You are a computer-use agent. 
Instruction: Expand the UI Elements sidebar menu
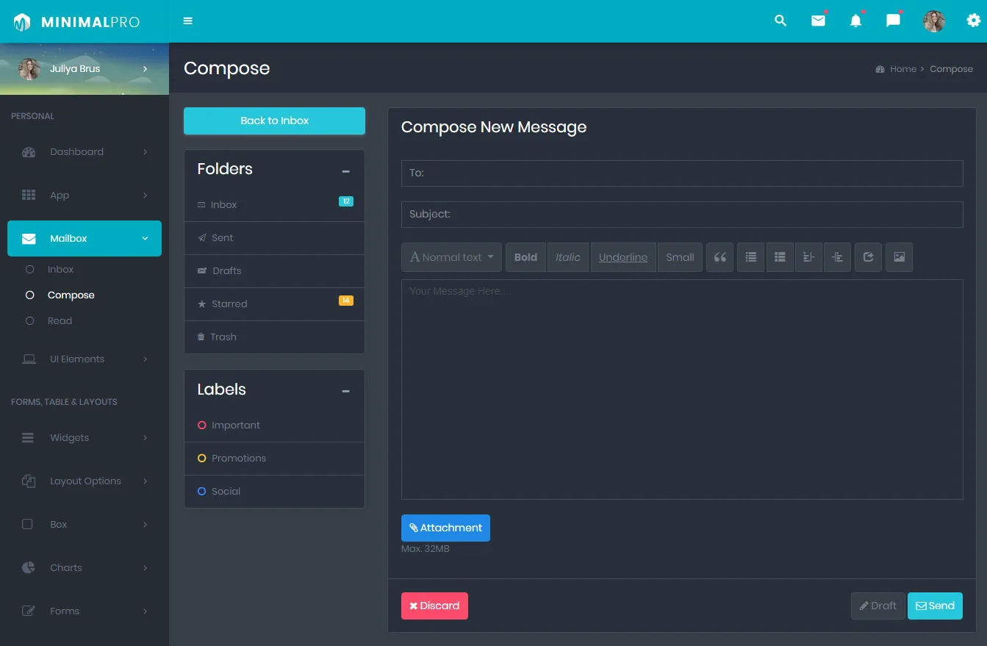point(85,359)
